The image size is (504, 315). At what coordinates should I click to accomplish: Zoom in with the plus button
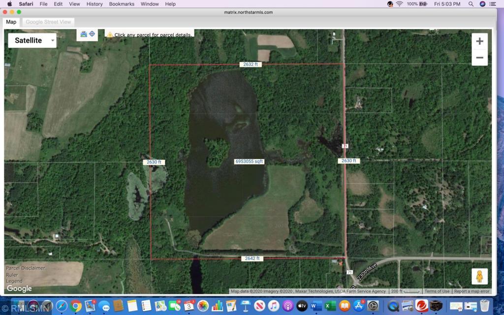479,41
